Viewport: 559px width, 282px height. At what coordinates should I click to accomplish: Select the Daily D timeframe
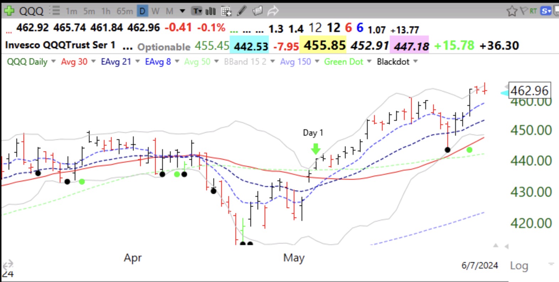(x=142, y=11)
